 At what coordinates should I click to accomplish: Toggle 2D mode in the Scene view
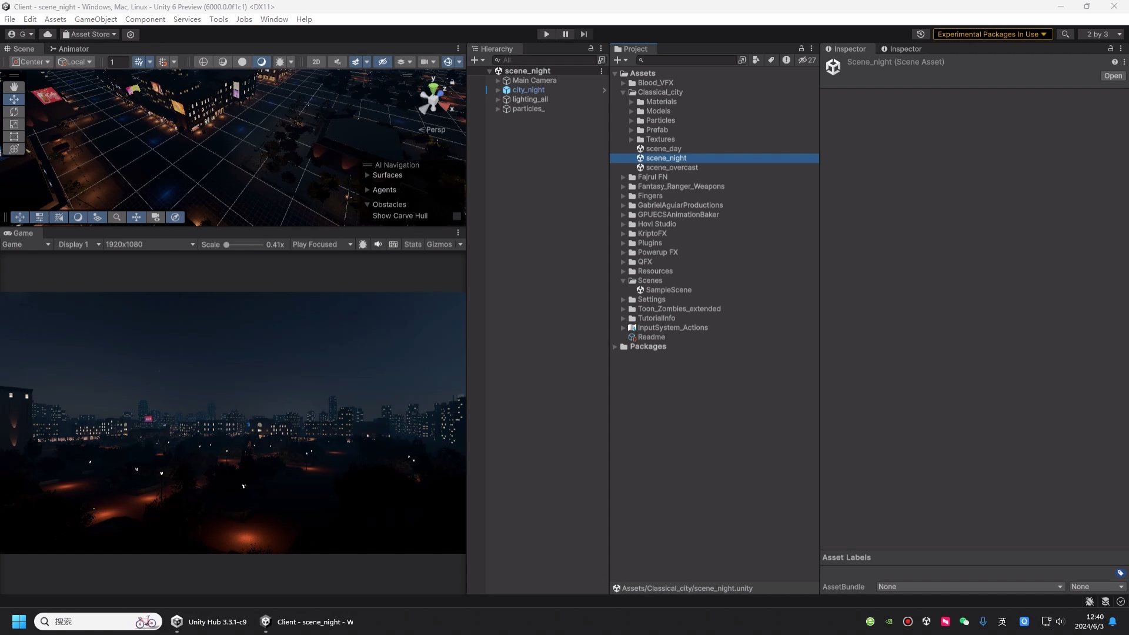click(x=316, y=61)
